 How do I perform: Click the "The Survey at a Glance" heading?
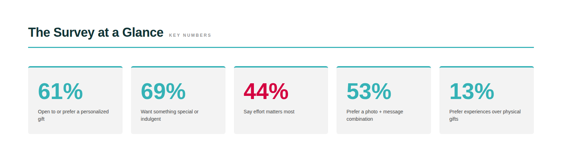tap(96, 33)
